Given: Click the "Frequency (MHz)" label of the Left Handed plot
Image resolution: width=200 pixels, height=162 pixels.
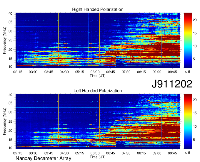Looking at the screenshot, I should [x=4, y=122].
